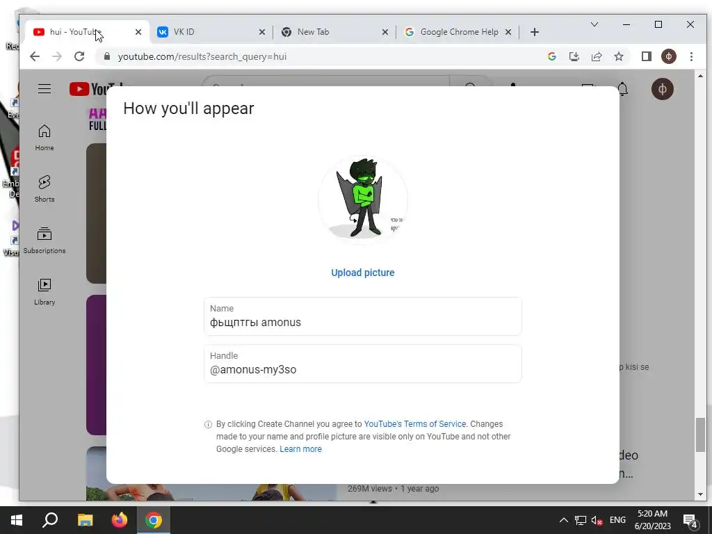Open a new browser tab
This screenshot has height=534, width=712.
tap(535, 32)
